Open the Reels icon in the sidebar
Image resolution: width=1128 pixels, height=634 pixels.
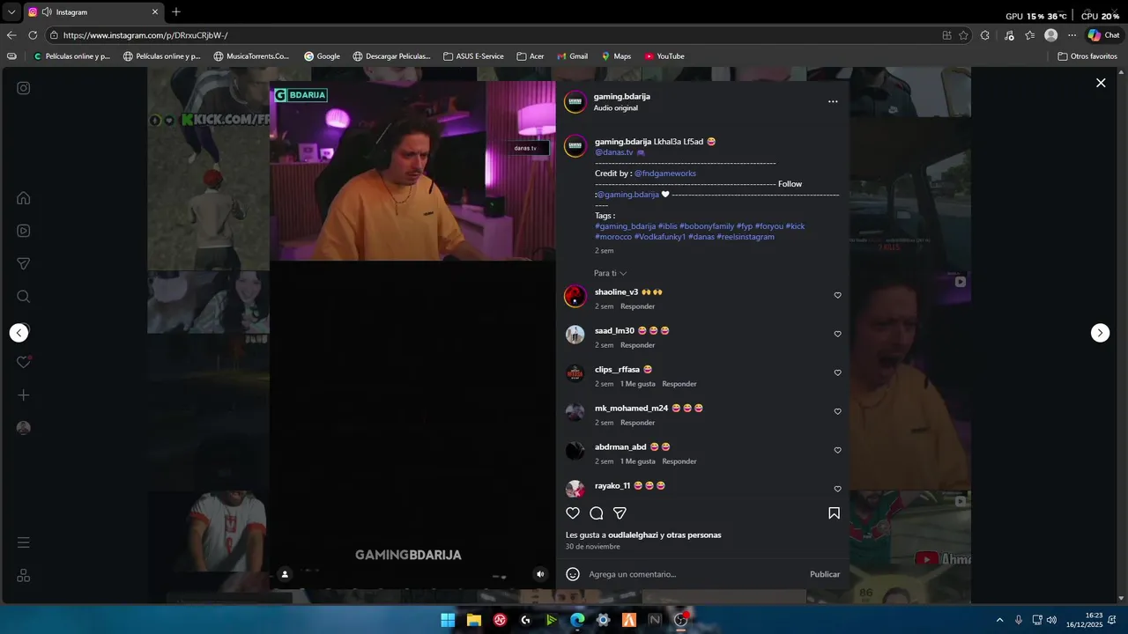24,231
